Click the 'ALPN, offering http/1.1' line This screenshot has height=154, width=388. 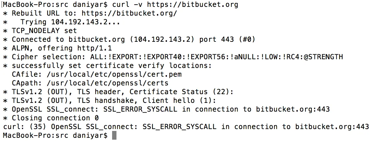click(x=62, y=48)
